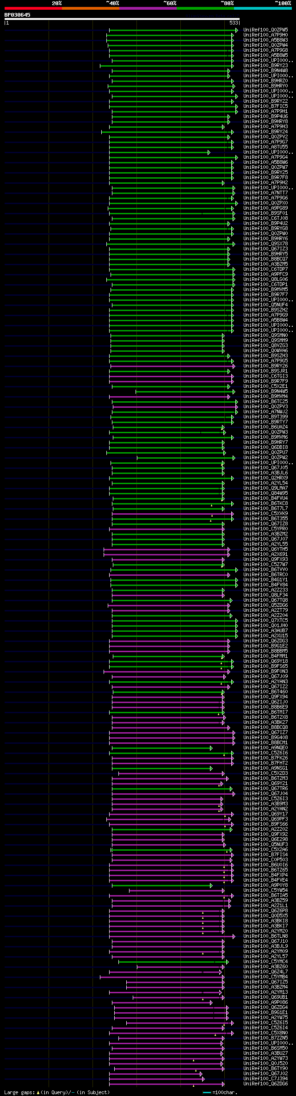Viewport: 296px width, 1096px height.
Task: Click the UniRef100_Q6DBI8 label
Action: 265,448
